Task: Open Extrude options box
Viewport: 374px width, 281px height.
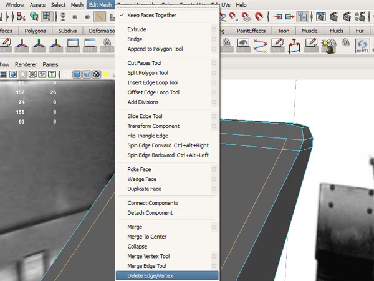Action: (214, 29)
